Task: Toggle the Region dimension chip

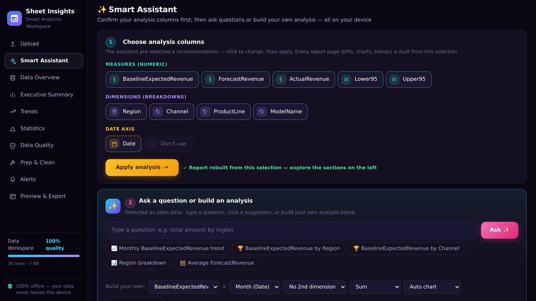Action: [126, 112]
